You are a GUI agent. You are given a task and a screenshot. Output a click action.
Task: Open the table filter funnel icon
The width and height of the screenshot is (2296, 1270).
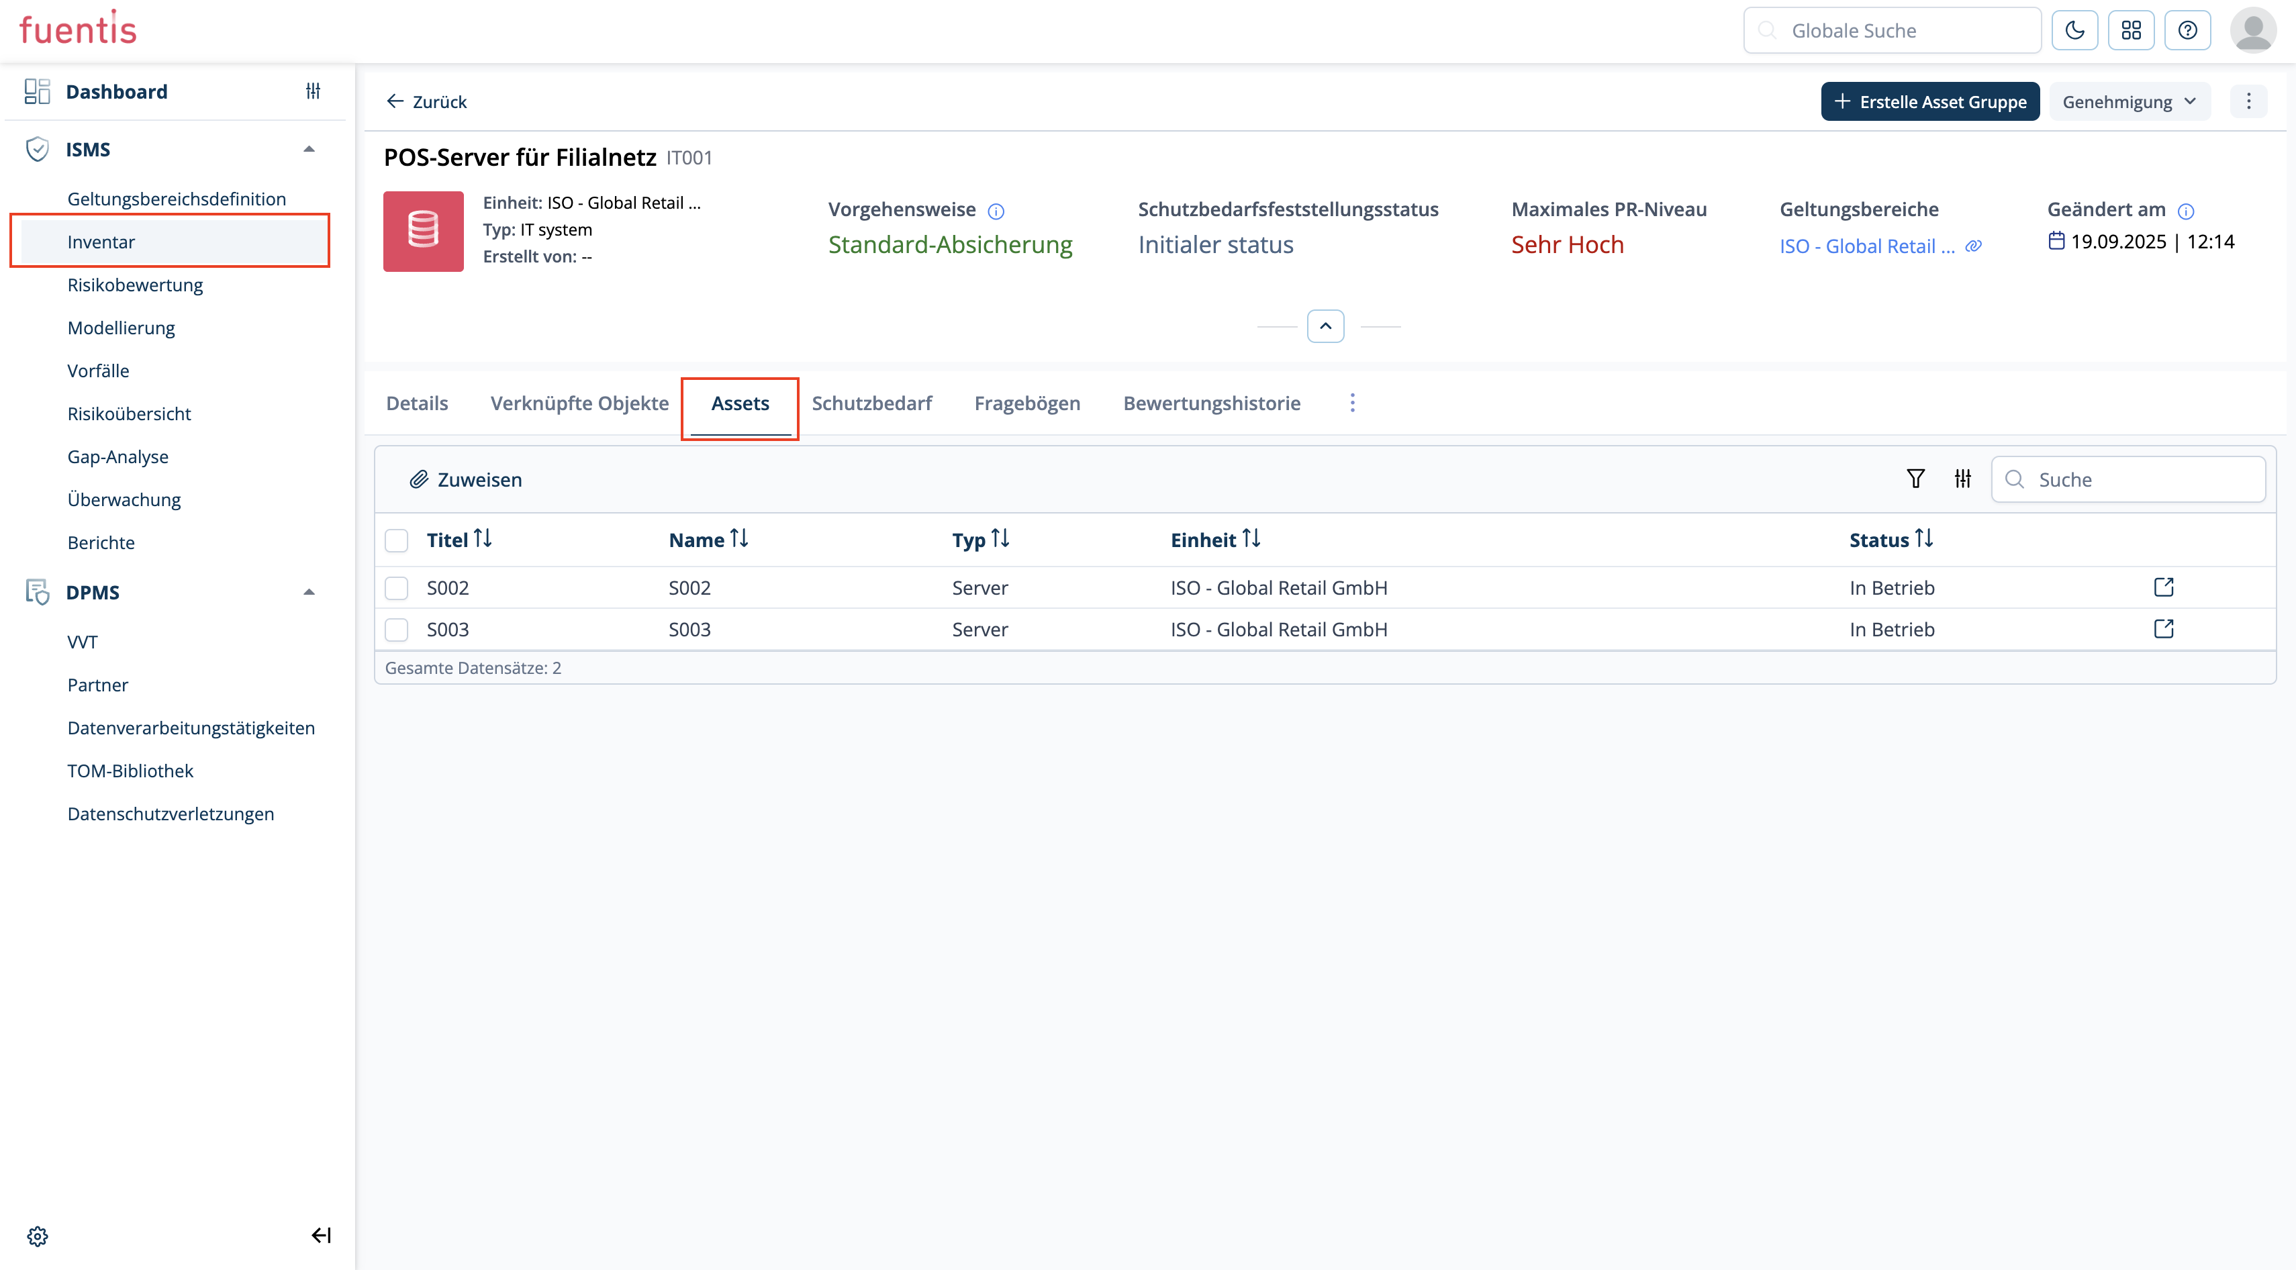[x=1915, y=479]
